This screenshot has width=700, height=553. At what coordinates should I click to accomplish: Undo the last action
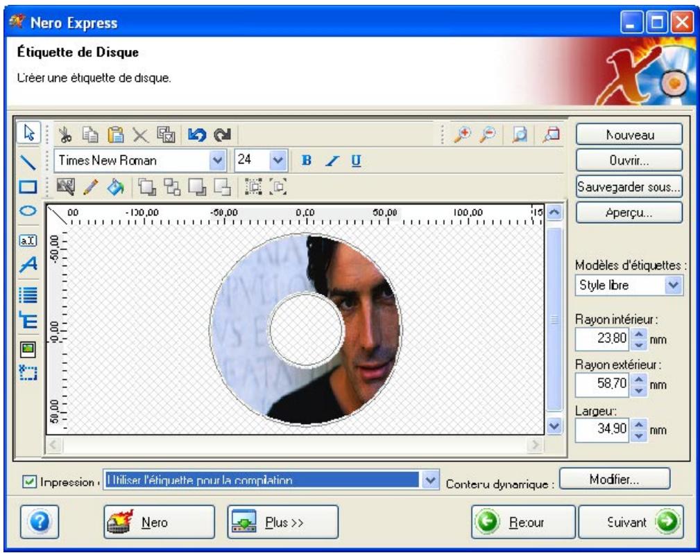[x=197, y=134]
